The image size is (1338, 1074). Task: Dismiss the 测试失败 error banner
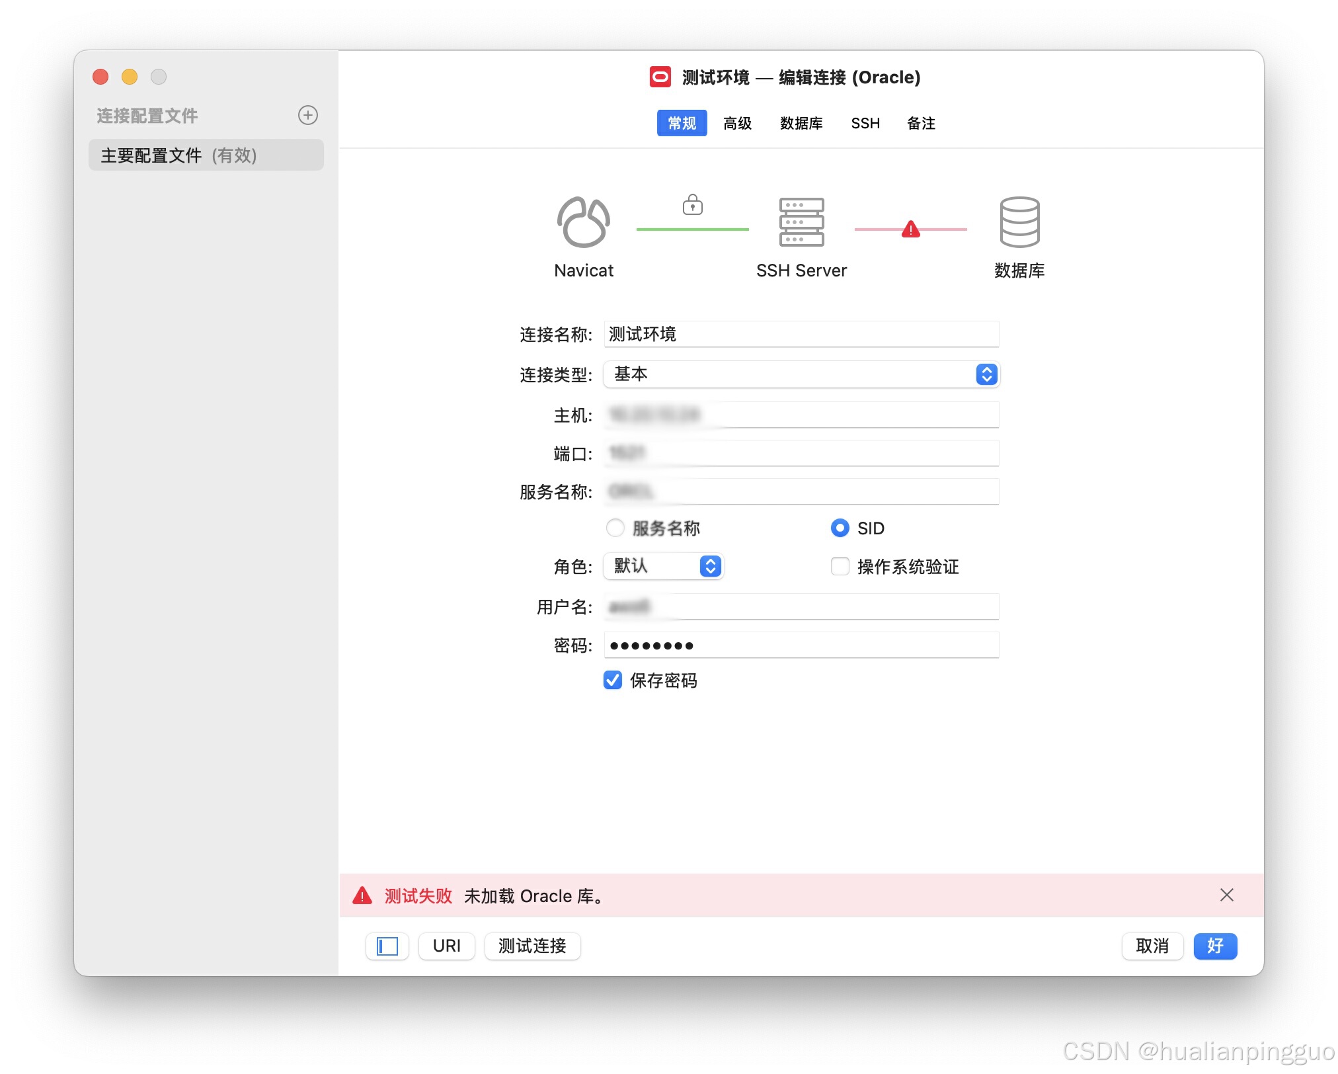point(1228,895)
